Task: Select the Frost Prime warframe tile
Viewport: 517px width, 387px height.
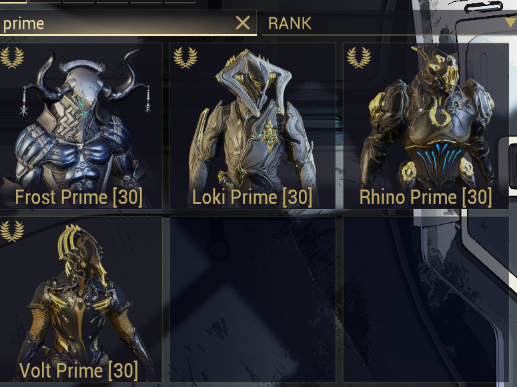Action: point(81,125)
